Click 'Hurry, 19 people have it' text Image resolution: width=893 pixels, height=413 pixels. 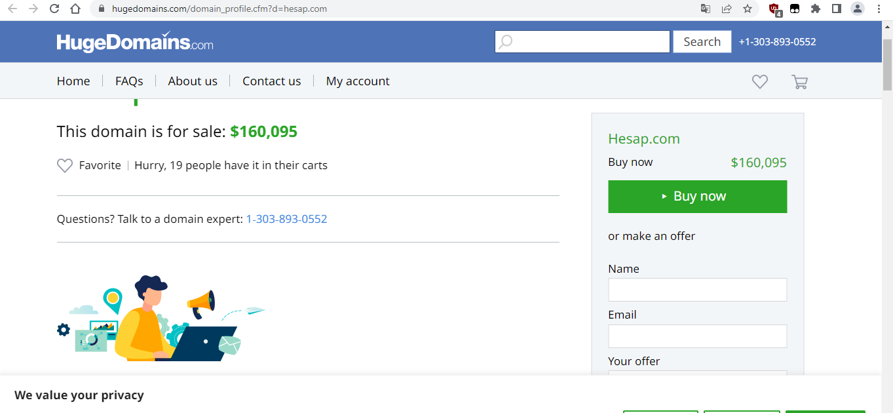[x=231, y=166]
